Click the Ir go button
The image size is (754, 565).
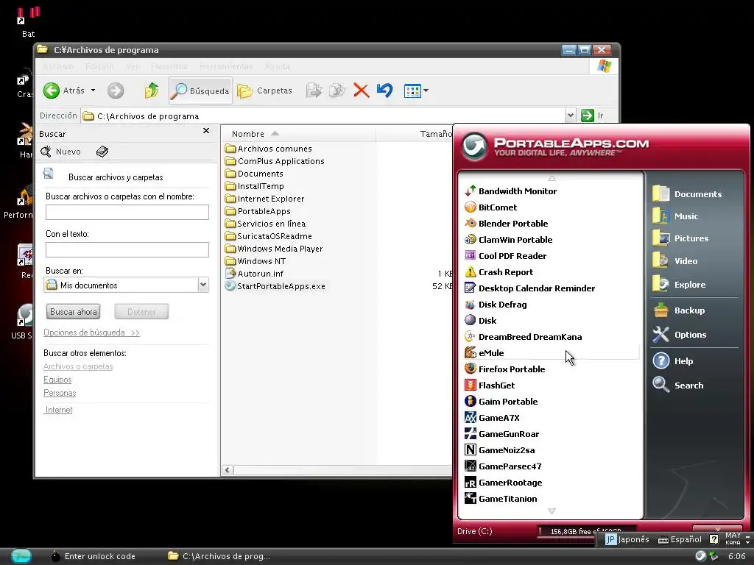point(593,116)
